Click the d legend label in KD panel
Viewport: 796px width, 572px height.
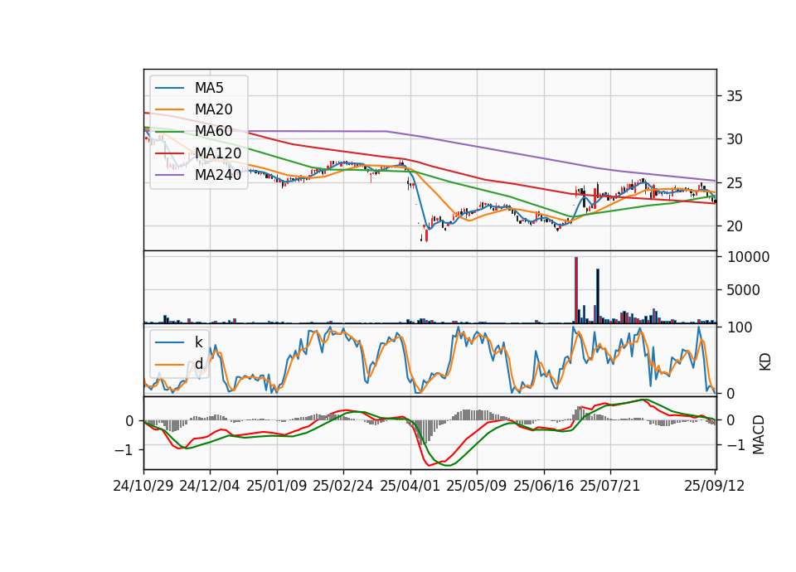click(198, 364)
